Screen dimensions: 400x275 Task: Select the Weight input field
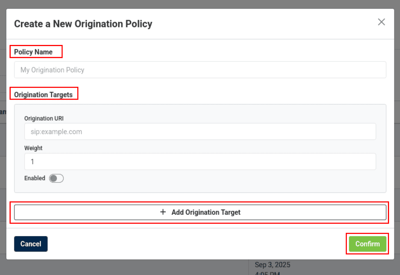pos(200,162)
